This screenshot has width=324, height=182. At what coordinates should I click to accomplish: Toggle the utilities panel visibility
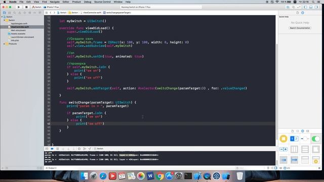click(316, 7)
